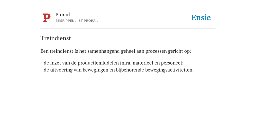The image size is (256, 128).
Task: Click the Treindienst heading
Action: coord(56,38)
